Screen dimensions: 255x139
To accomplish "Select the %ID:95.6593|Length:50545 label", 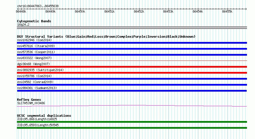I will coord(38,125).
